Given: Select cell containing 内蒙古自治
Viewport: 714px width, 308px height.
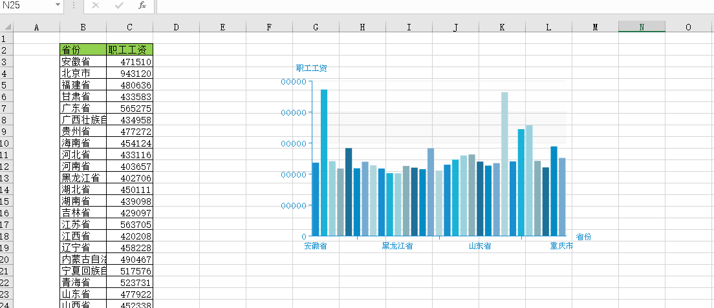Looking at the screenshot, I should [x=83, y=260].
